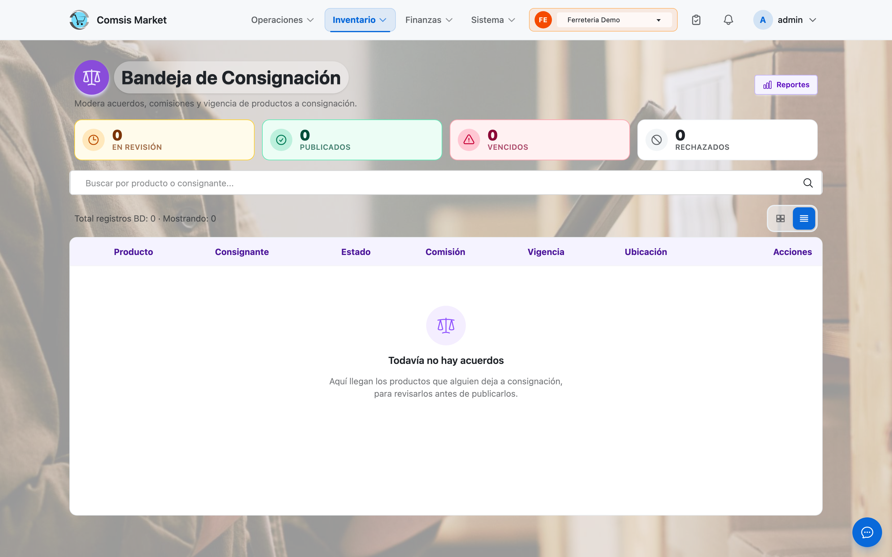Expand the Sistema menu
The width and height of the screenshot is (892, 557).
pos(493,20)
